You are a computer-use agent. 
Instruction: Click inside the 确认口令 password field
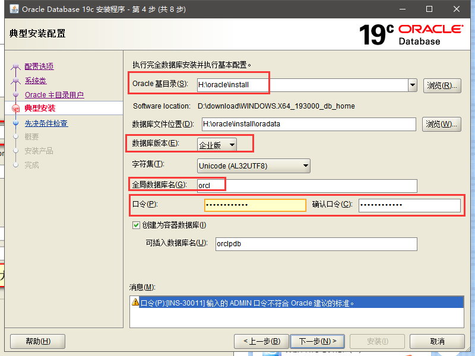pos(408,205)
